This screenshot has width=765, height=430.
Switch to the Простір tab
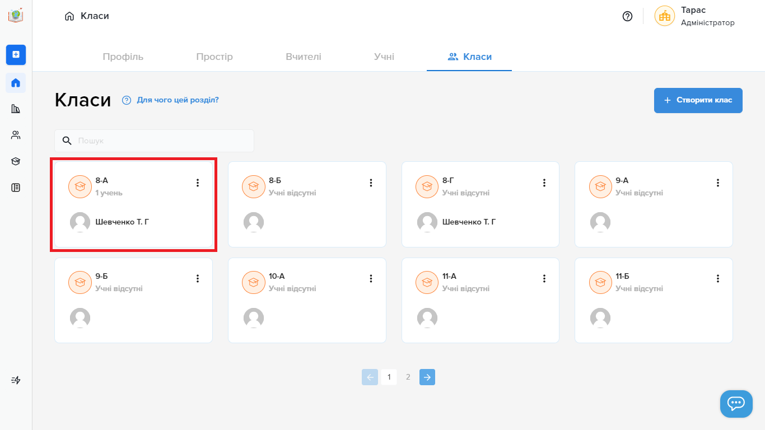click(x=214, y=57)
